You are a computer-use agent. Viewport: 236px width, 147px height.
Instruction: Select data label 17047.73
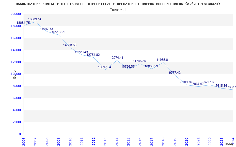(47, 29)
